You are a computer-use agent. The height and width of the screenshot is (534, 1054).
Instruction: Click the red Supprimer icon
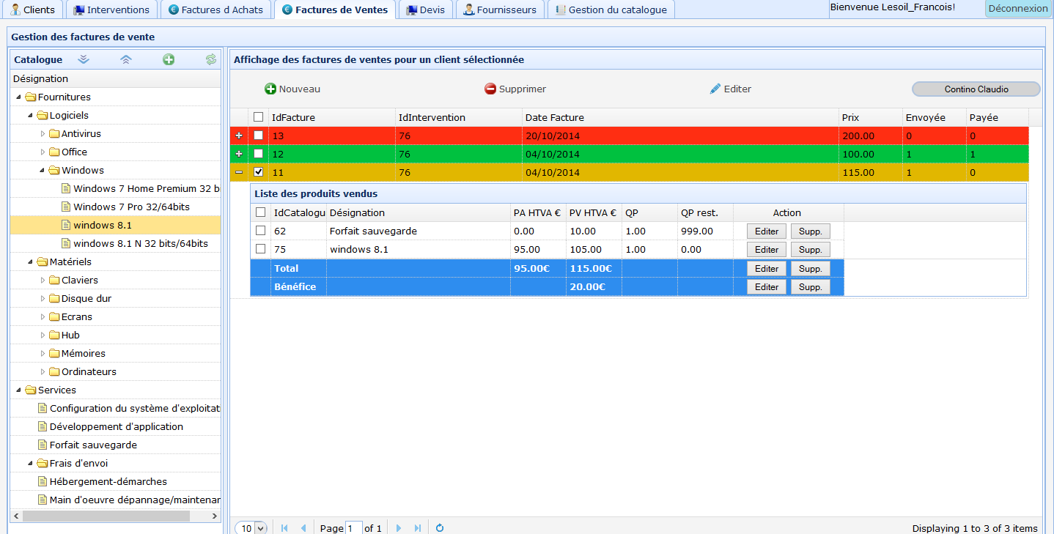490,89
